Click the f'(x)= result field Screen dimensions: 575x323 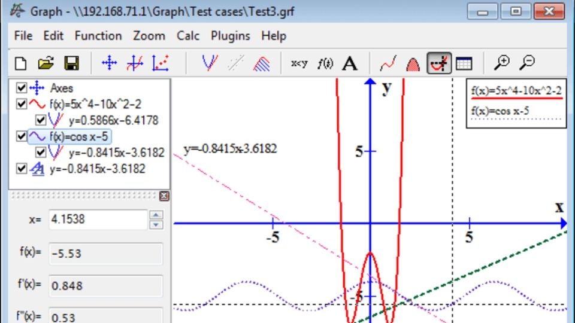[105, 285]
